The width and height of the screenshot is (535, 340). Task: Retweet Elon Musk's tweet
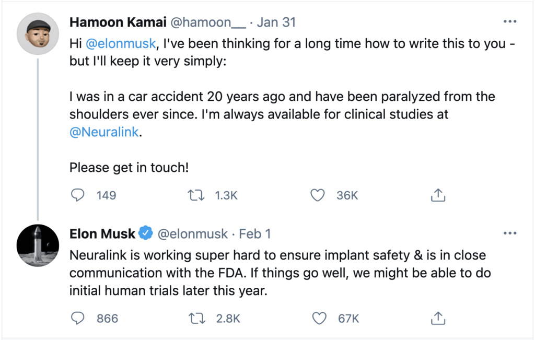[197, 319]
